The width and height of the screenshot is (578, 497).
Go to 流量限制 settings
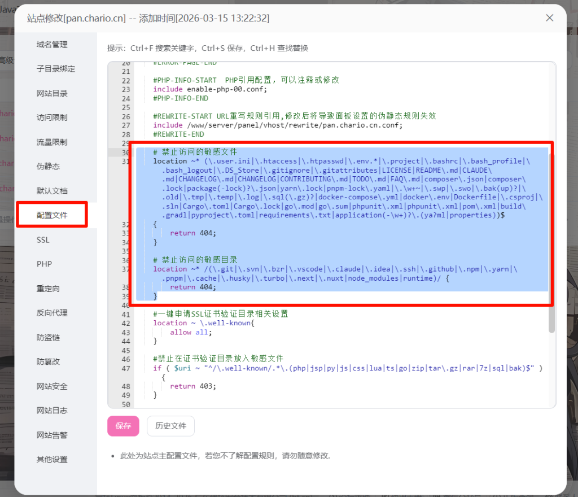(52, 142)
